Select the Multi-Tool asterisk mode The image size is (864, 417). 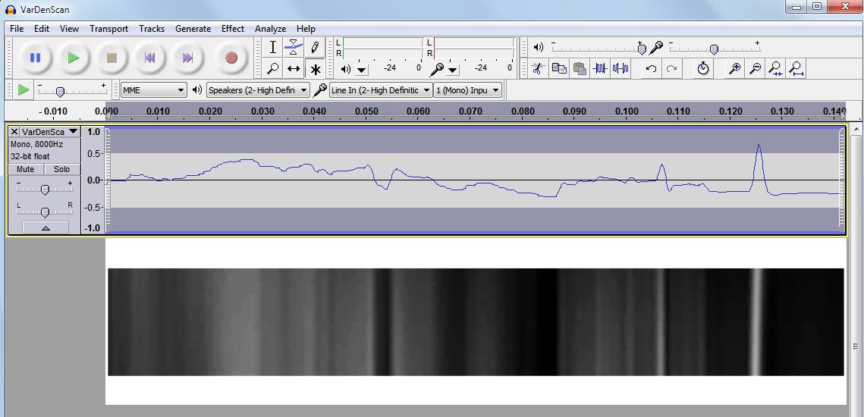(x=315, y=69)
